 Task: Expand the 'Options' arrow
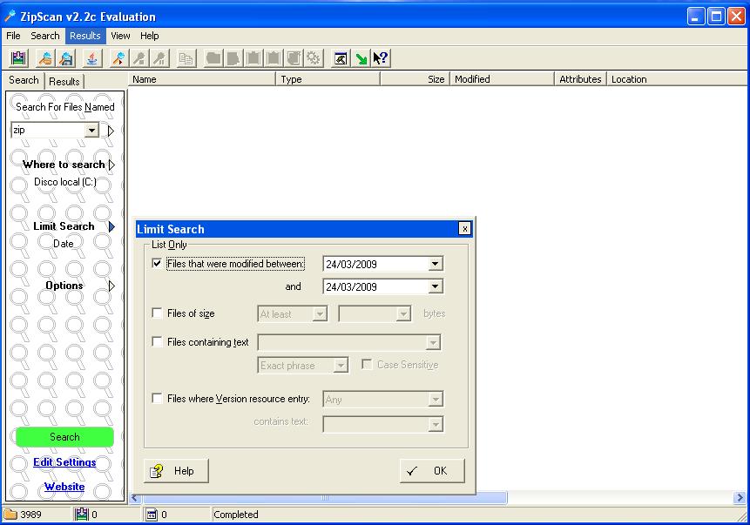tap(111, 286)
